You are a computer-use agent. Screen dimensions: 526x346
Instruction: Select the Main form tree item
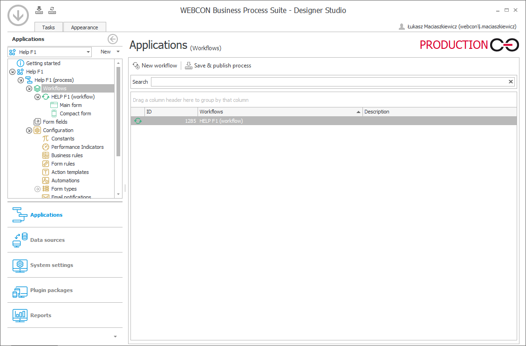click(x=71, y=105)
